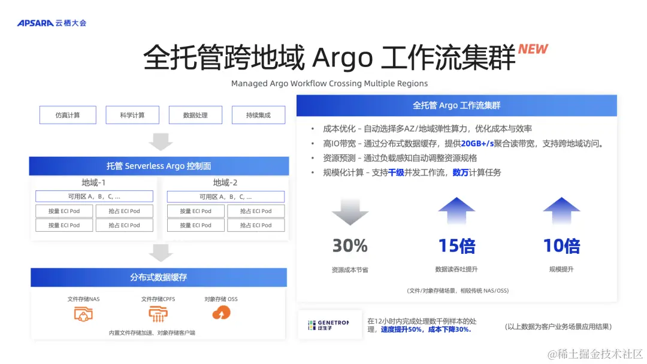Expand the 可用区 A, B, C box under 地域-1
Image resolution: width=647 pixels, height=364 pixels.
point(94,196)
